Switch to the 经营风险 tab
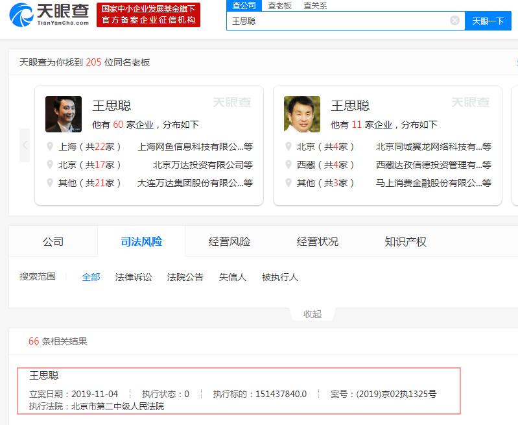Viewport: 518px width, 425px height. point(230,241)
